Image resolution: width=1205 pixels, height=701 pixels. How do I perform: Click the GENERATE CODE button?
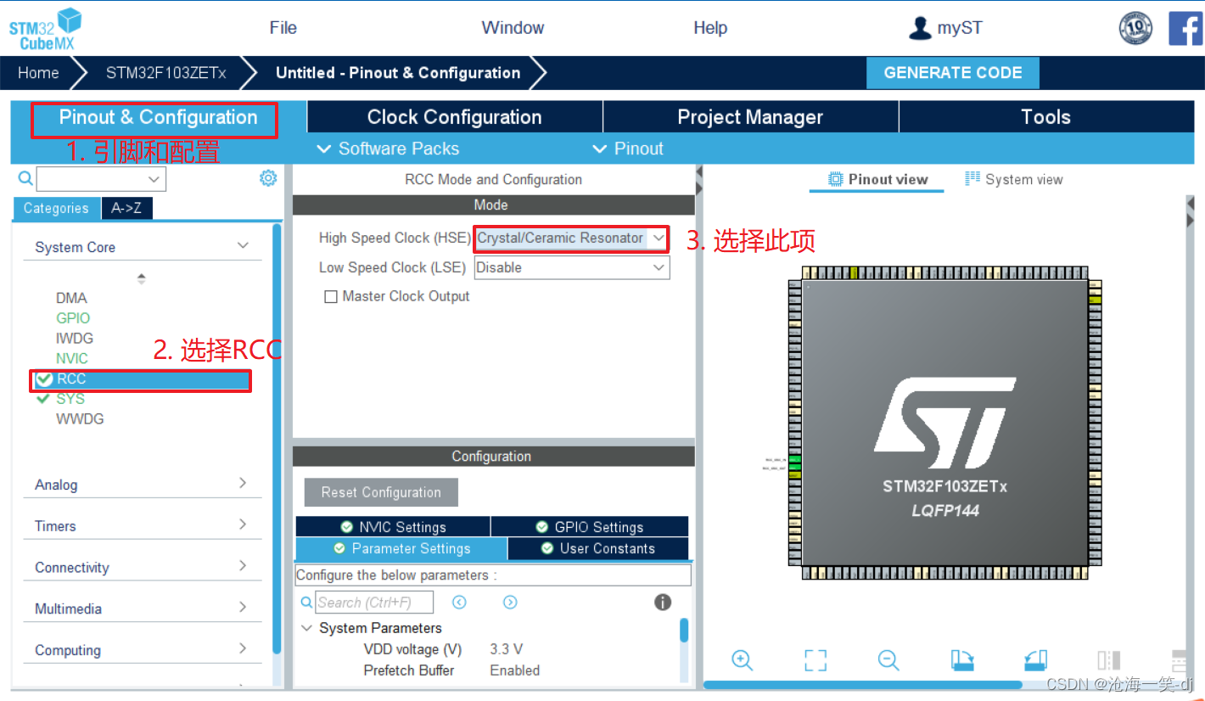pyautogui.click(x=952, y=72)
